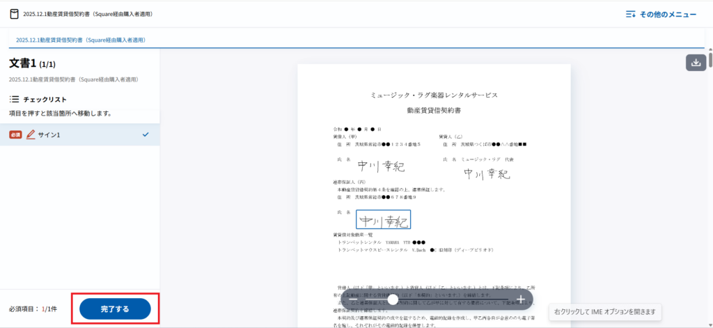Click the checkmark on the サイン1 row
Viewport: 713px width, 328px height.
146,134
